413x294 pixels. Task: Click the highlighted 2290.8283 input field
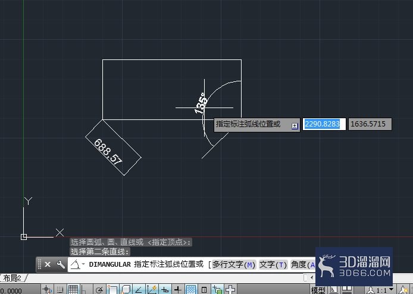324,124
